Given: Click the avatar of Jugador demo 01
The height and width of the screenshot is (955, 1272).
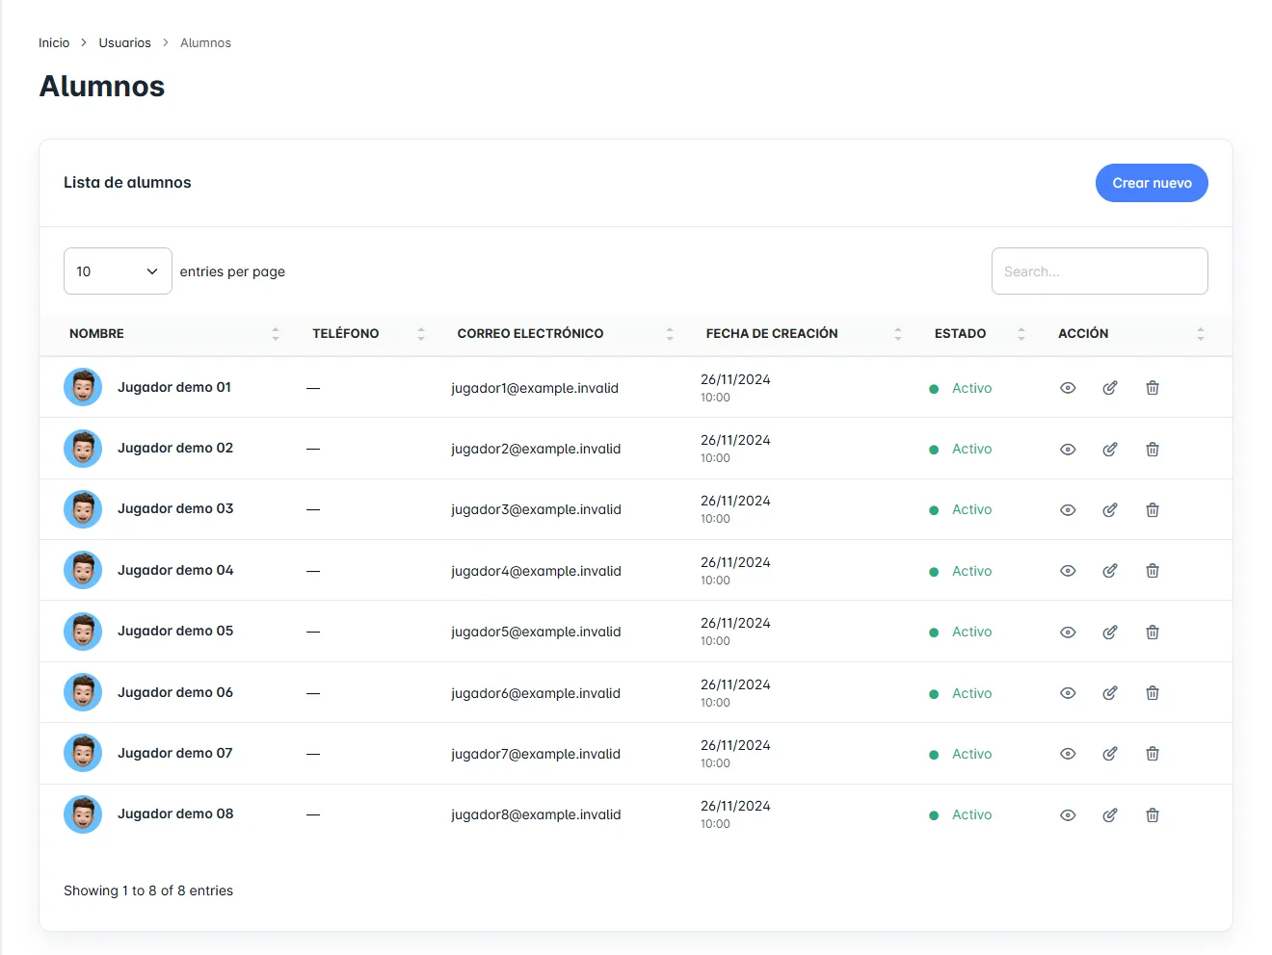Looking at the screenshot, I should [83, 387].
